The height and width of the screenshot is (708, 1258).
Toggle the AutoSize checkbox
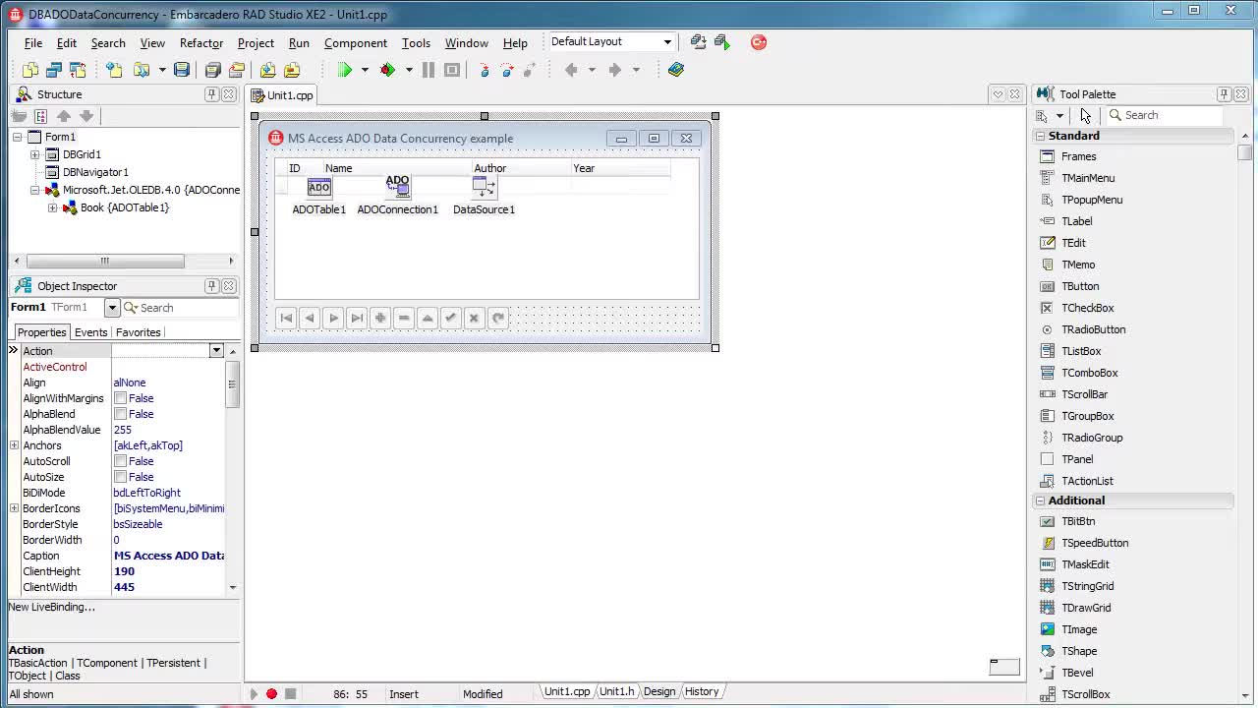(x=120, y=477)
